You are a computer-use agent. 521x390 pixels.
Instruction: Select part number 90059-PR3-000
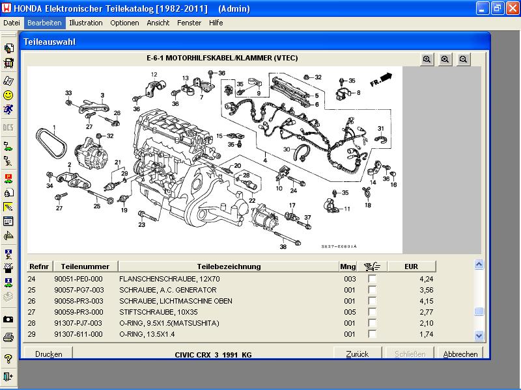[x=79, y=312]
